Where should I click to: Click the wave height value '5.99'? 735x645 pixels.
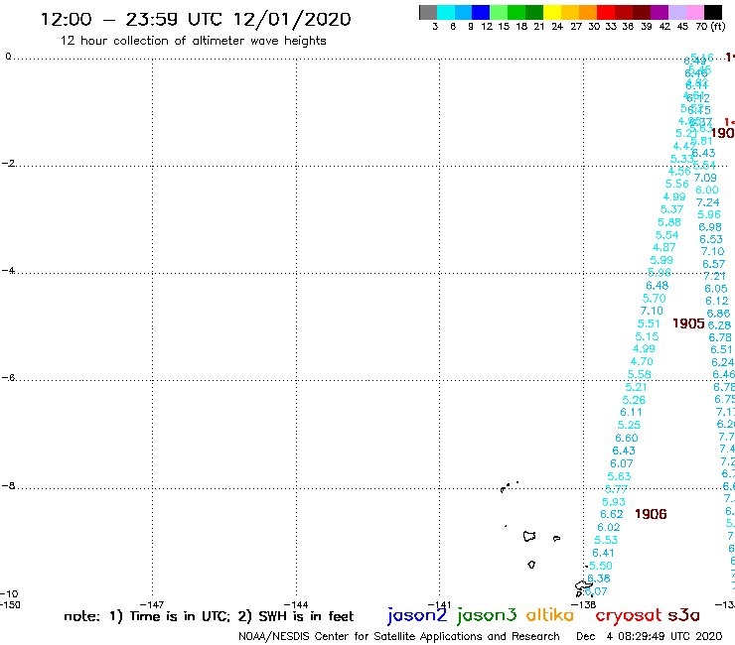coord(661,260)
